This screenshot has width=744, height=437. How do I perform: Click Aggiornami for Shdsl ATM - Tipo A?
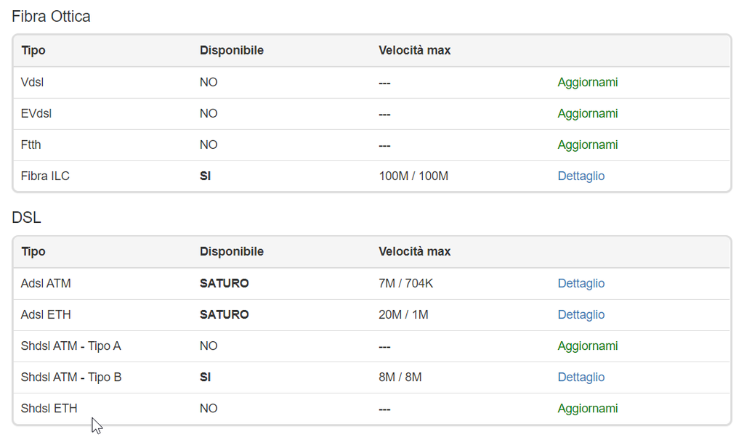[587, 346]
